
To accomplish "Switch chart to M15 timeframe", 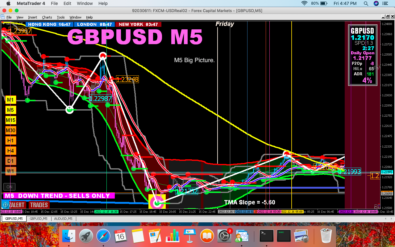I will pyautogui.click(x=10, y=120).
